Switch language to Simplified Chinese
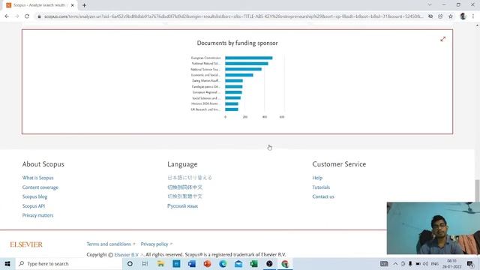This screenshot has width=480, height=270. (185, 187)
